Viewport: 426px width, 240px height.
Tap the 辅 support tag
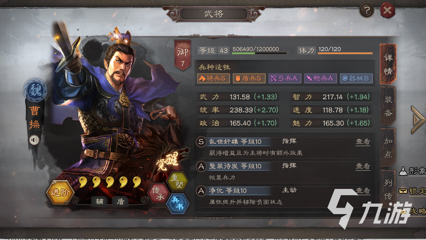click(x=99, y=201)
